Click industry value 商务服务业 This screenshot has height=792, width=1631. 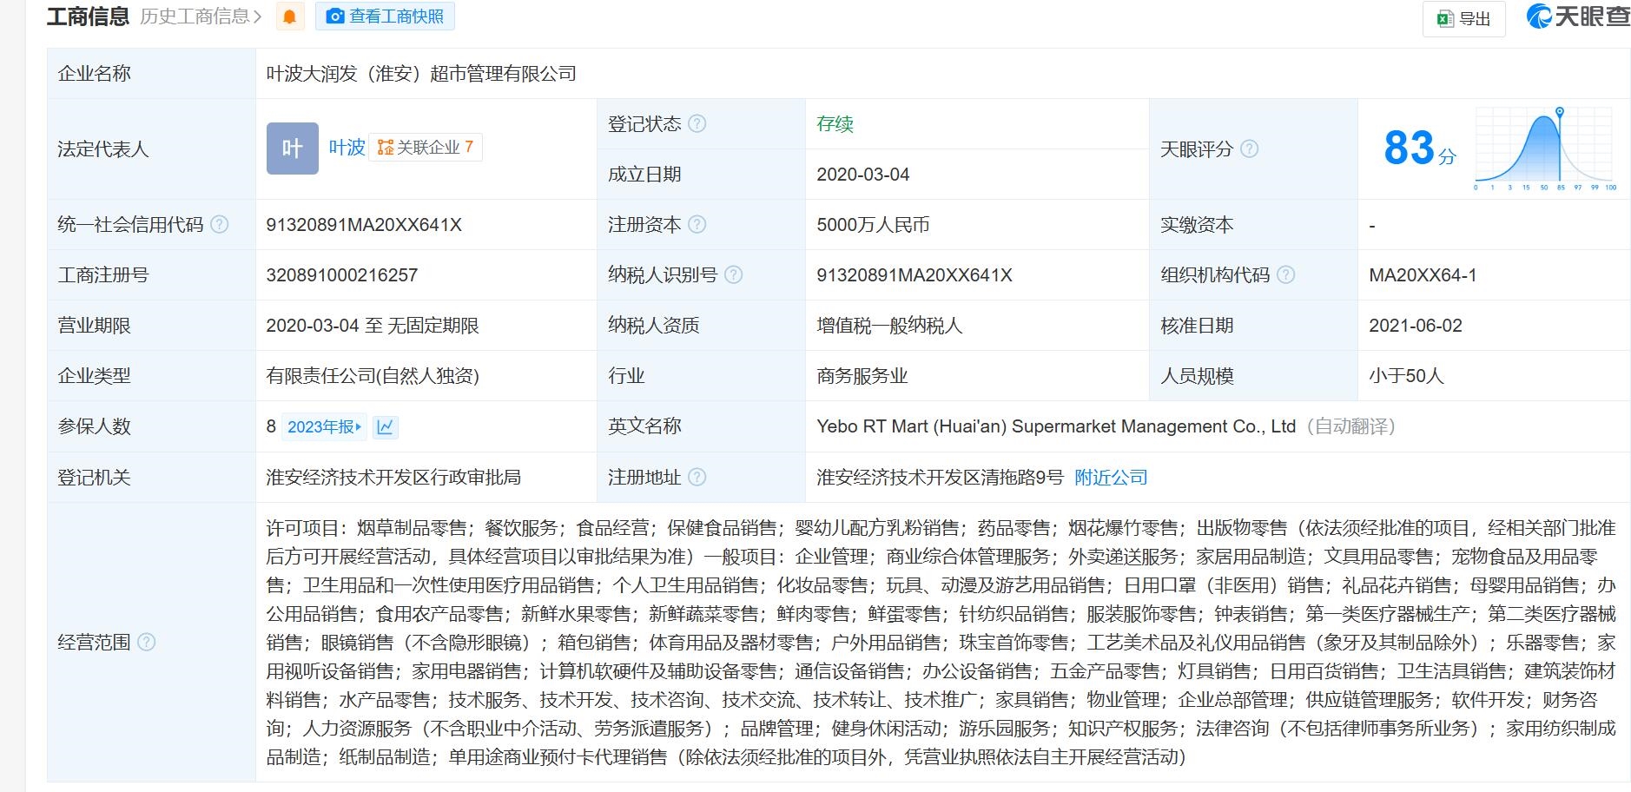[x=862, y=376]
